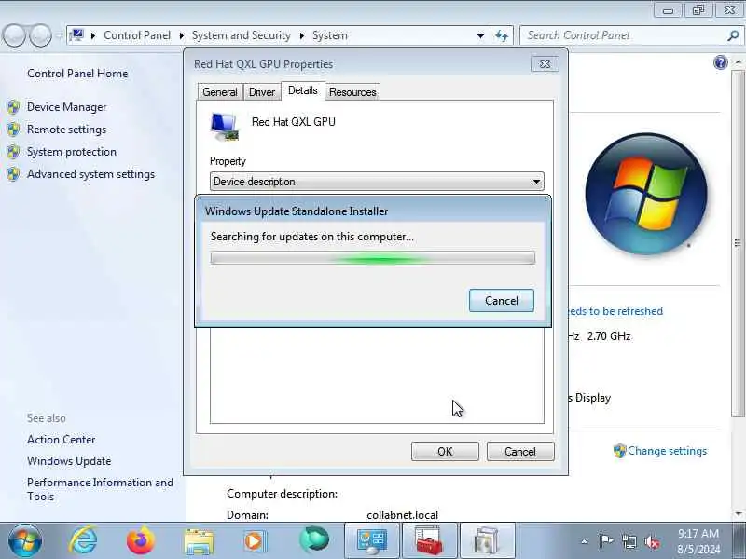Show hidden tray icons
Viewport: 746px width, 559px height.
(x=585, y=541)
